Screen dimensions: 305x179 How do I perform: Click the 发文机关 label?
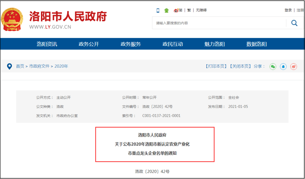(x=45, y=116)
